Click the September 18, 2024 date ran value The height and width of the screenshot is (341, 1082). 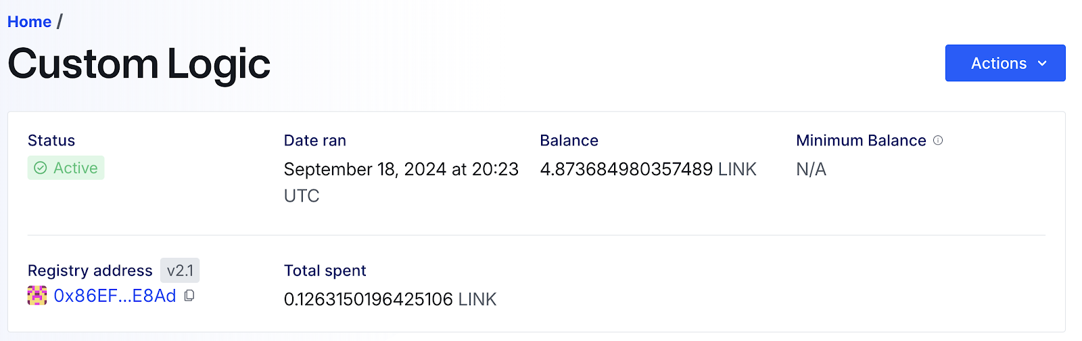pyautogui.click(x=400, y=169)
